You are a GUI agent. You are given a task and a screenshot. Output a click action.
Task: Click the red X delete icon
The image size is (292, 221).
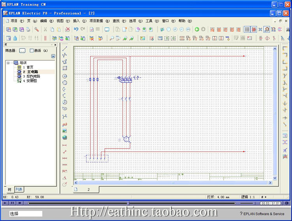coord(67,30)
